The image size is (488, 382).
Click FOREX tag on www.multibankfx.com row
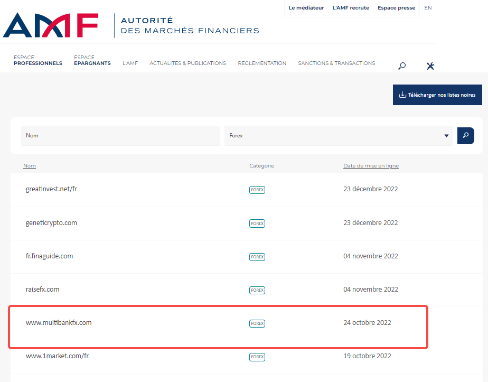[257, 323]
